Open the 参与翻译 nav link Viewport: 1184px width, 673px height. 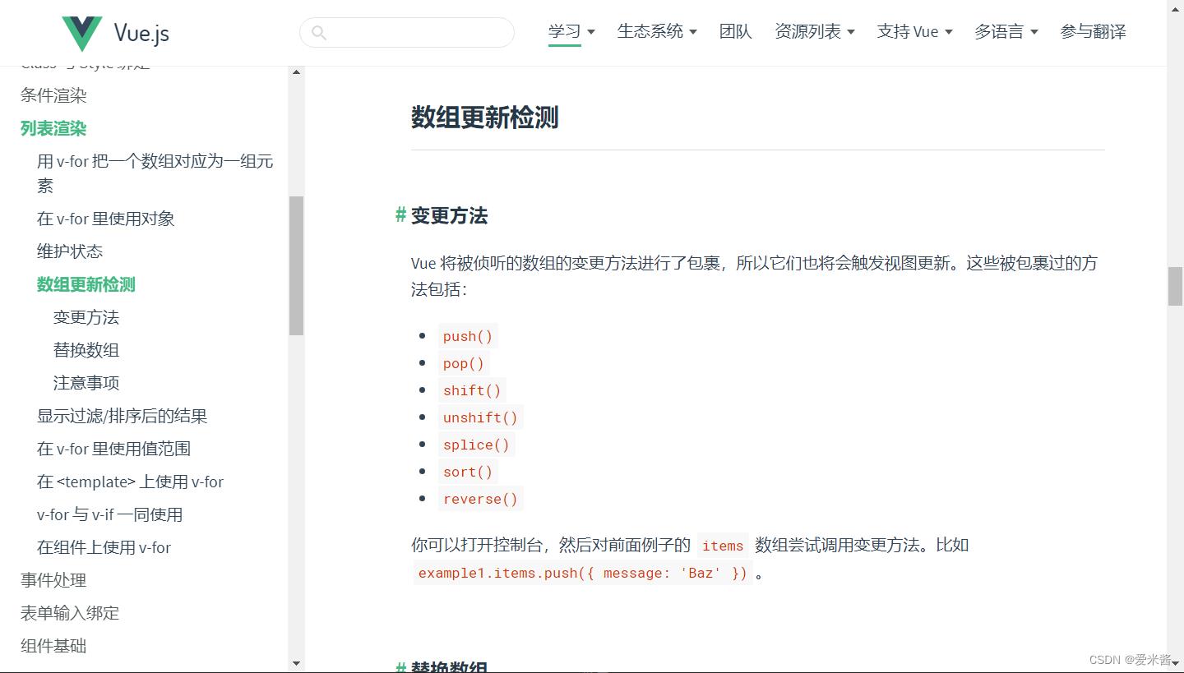pyautogui.click(x=1094, y=32)
